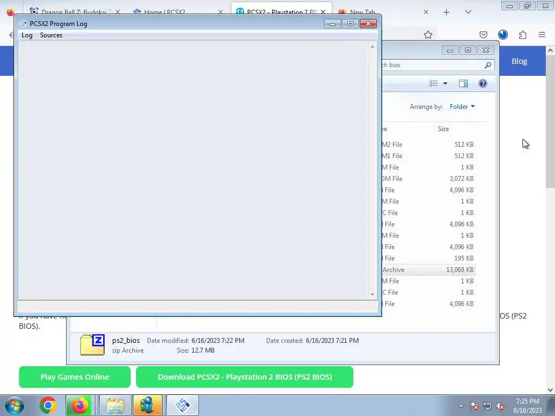Open the Windows Start menu orb
The height and width of the screenshot is (416, 555).
coord(15,405)
